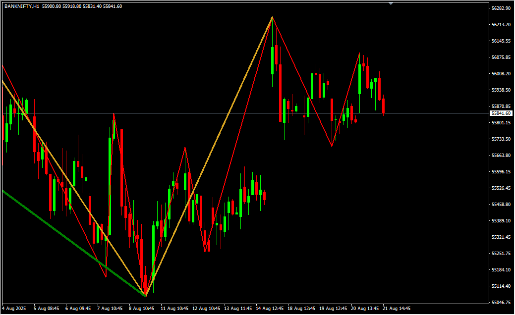Click the gray chart shift triangle marker
Viewport: 515px width, 315px height.
pos(391,3)
